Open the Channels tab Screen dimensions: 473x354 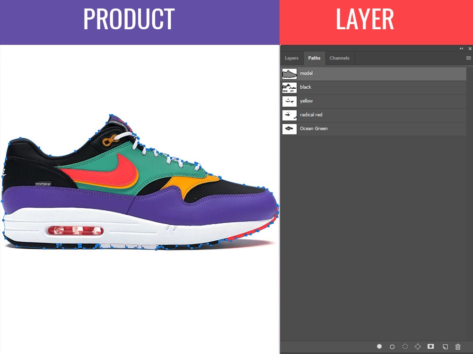pyautogui.click(x=339, y=58)
